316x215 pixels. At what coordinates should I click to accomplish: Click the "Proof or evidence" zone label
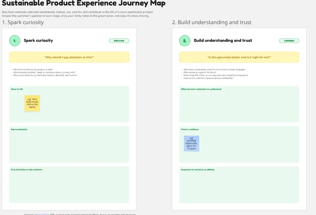coord(190,129)
